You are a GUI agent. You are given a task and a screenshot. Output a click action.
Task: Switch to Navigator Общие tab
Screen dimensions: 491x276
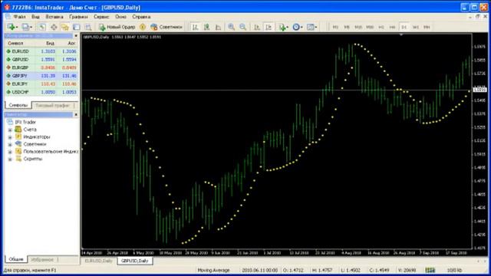pos(16,259)
